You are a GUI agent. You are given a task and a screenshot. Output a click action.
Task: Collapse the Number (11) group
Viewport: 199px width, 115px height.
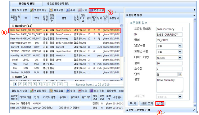click(x=13, y=26)
